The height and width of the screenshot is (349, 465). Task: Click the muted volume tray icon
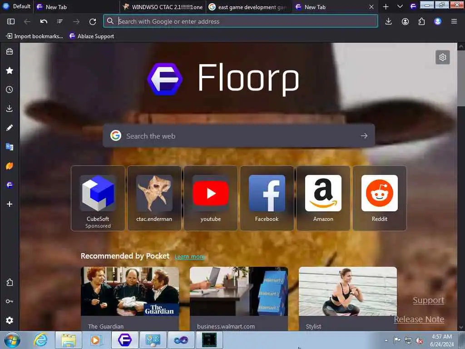(419, 340)
